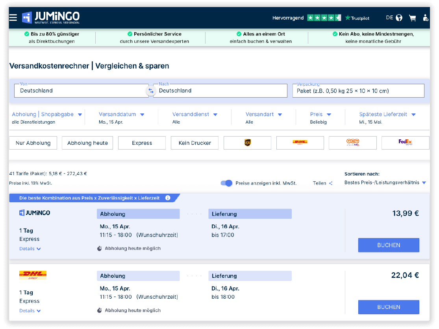Filter results by DHL carrier
This screenshot has width=439, height=329.
coord(300,143)
